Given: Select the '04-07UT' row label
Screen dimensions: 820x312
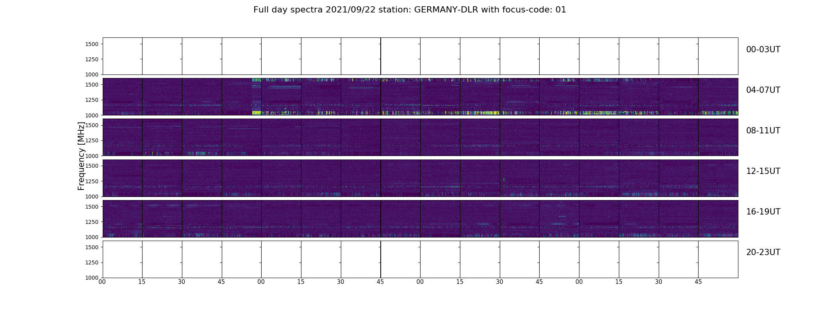Looking at the screenshot, I should pos(763,90).
